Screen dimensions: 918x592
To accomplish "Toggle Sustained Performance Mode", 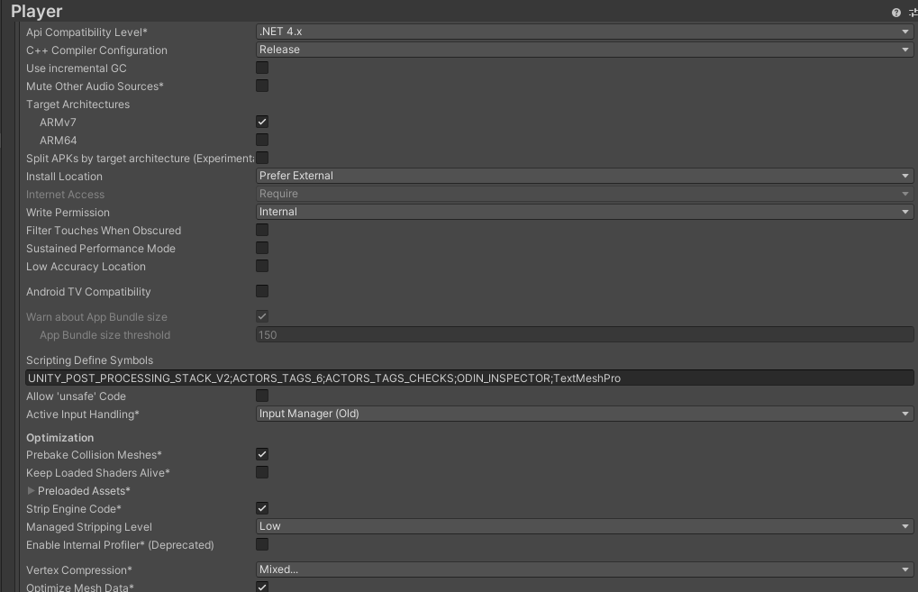I will pyautogui.click(x=261, y=248).
